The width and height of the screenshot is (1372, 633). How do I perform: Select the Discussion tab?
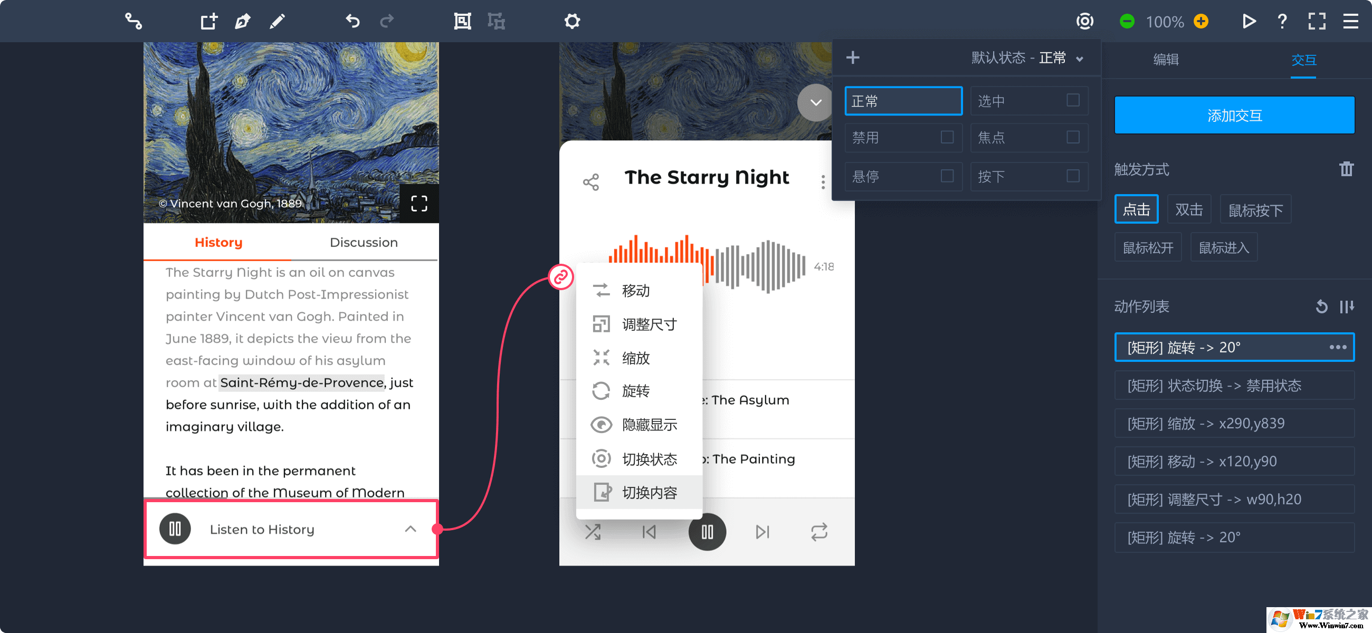pos(363,242)
